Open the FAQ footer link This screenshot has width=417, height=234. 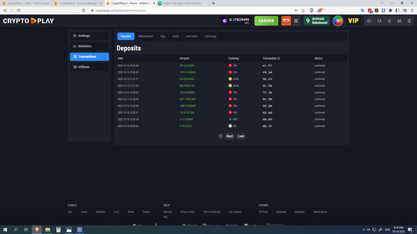click(x=165, y=217)
